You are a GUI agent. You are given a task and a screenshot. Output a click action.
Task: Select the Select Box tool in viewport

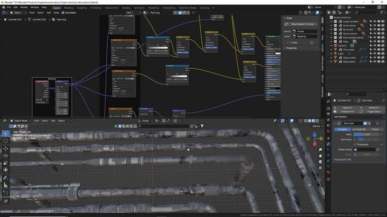pos(5,134)
